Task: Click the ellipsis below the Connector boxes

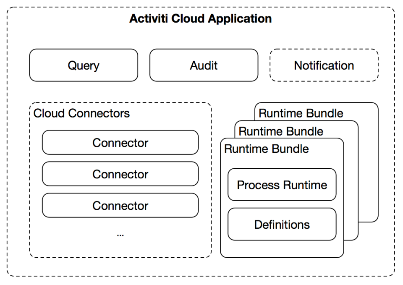Action: click(x=120, y=235)
